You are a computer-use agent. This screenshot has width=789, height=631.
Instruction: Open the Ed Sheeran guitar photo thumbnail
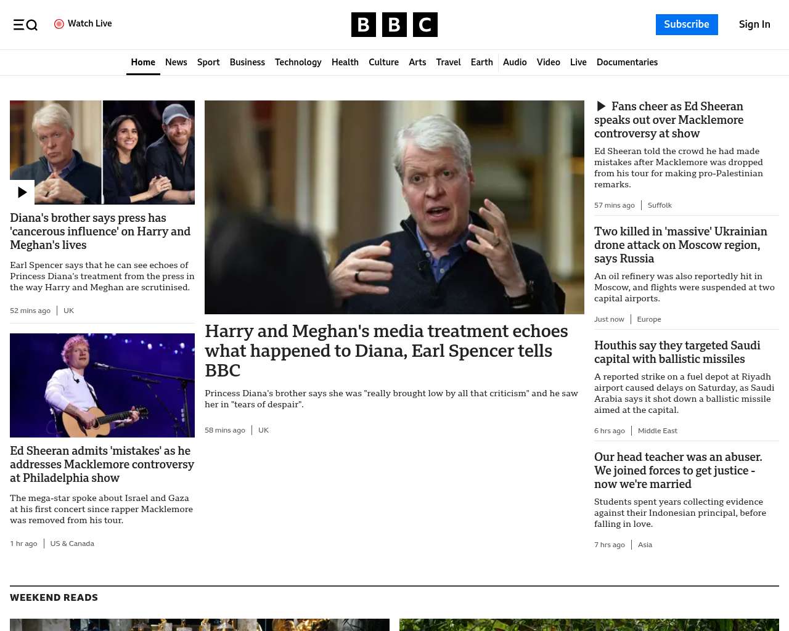click(x=102, y=385)
